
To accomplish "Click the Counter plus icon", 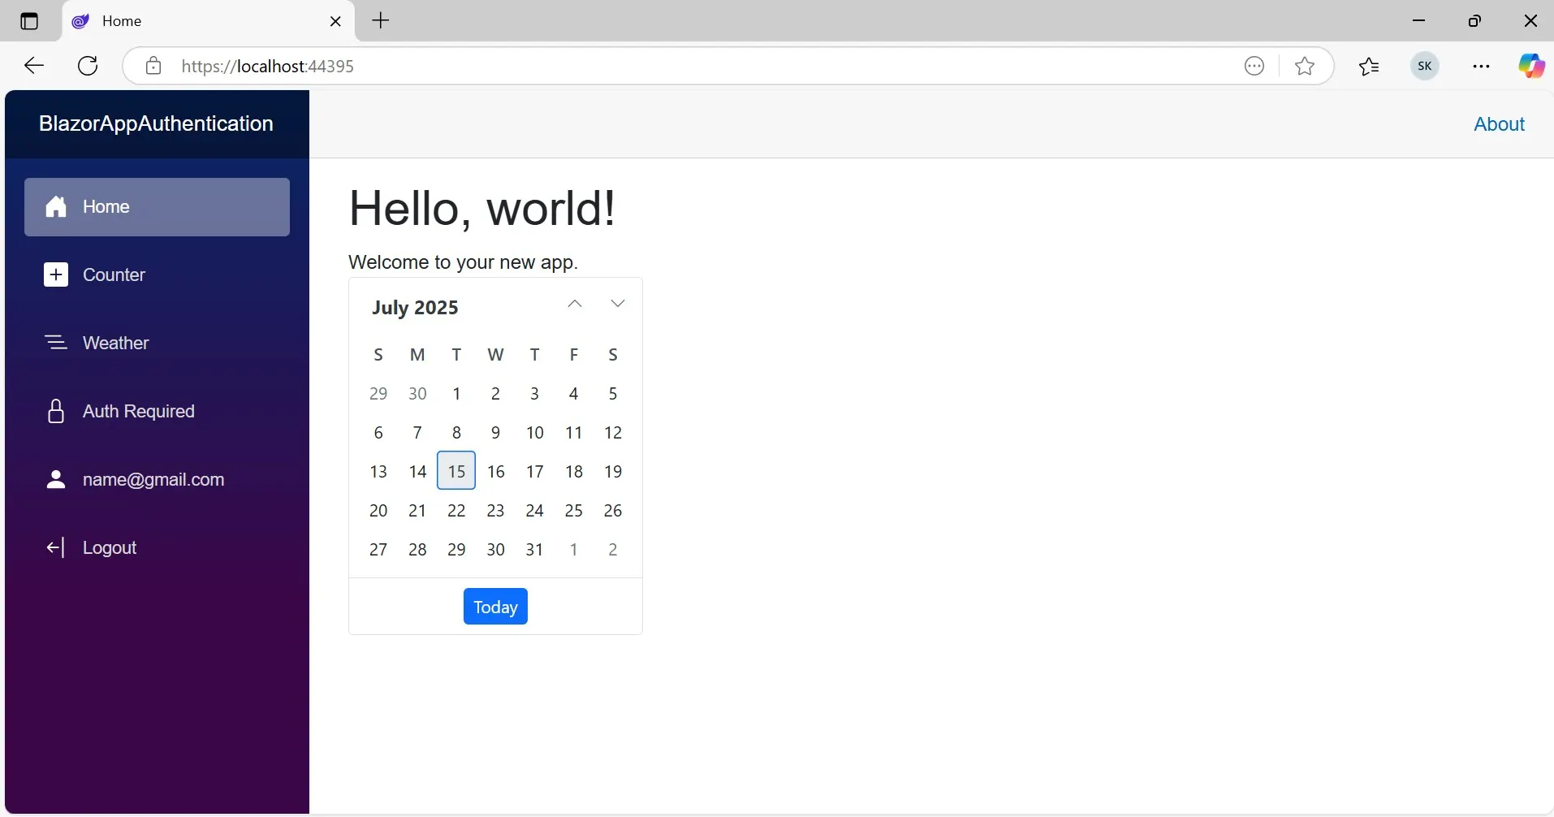I will tap(55, 274).
